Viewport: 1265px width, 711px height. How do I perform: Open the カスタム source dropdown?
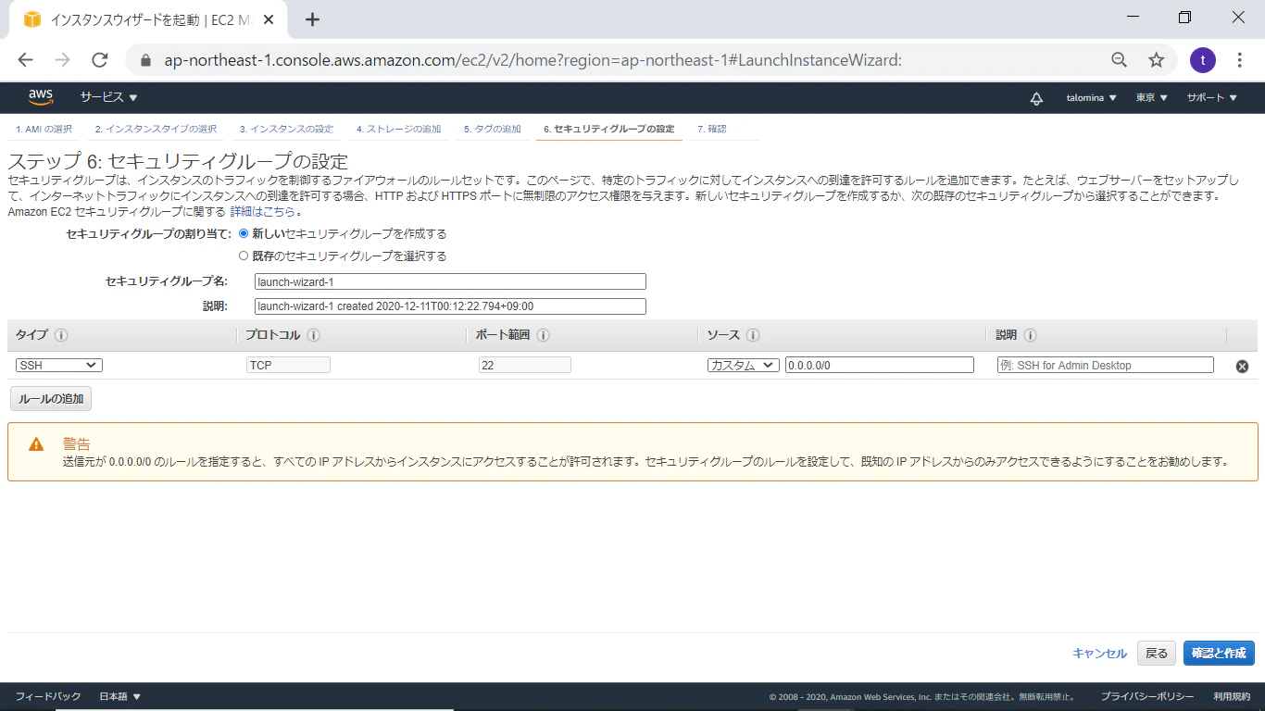click(x=744, y=366)
